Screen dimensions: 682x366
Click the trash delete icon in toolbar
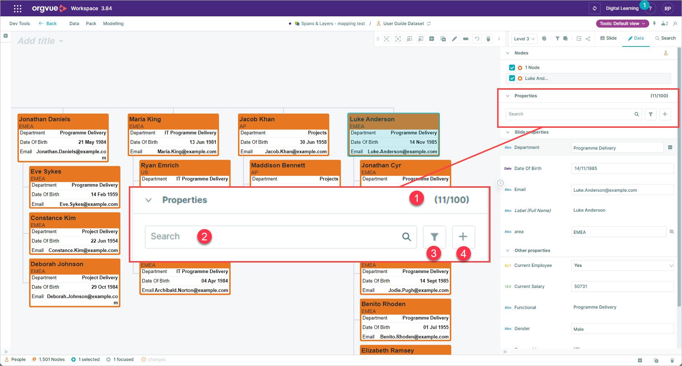tap(488, 39)
